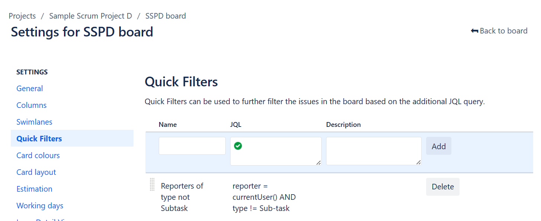Select the General settings entry

click(29, 88)
